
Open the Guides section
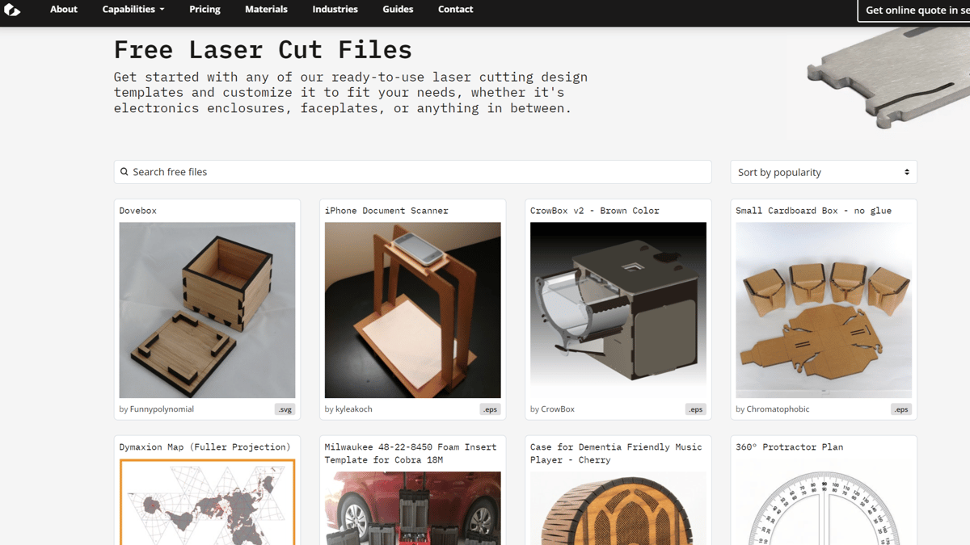(x=398, y=10)
